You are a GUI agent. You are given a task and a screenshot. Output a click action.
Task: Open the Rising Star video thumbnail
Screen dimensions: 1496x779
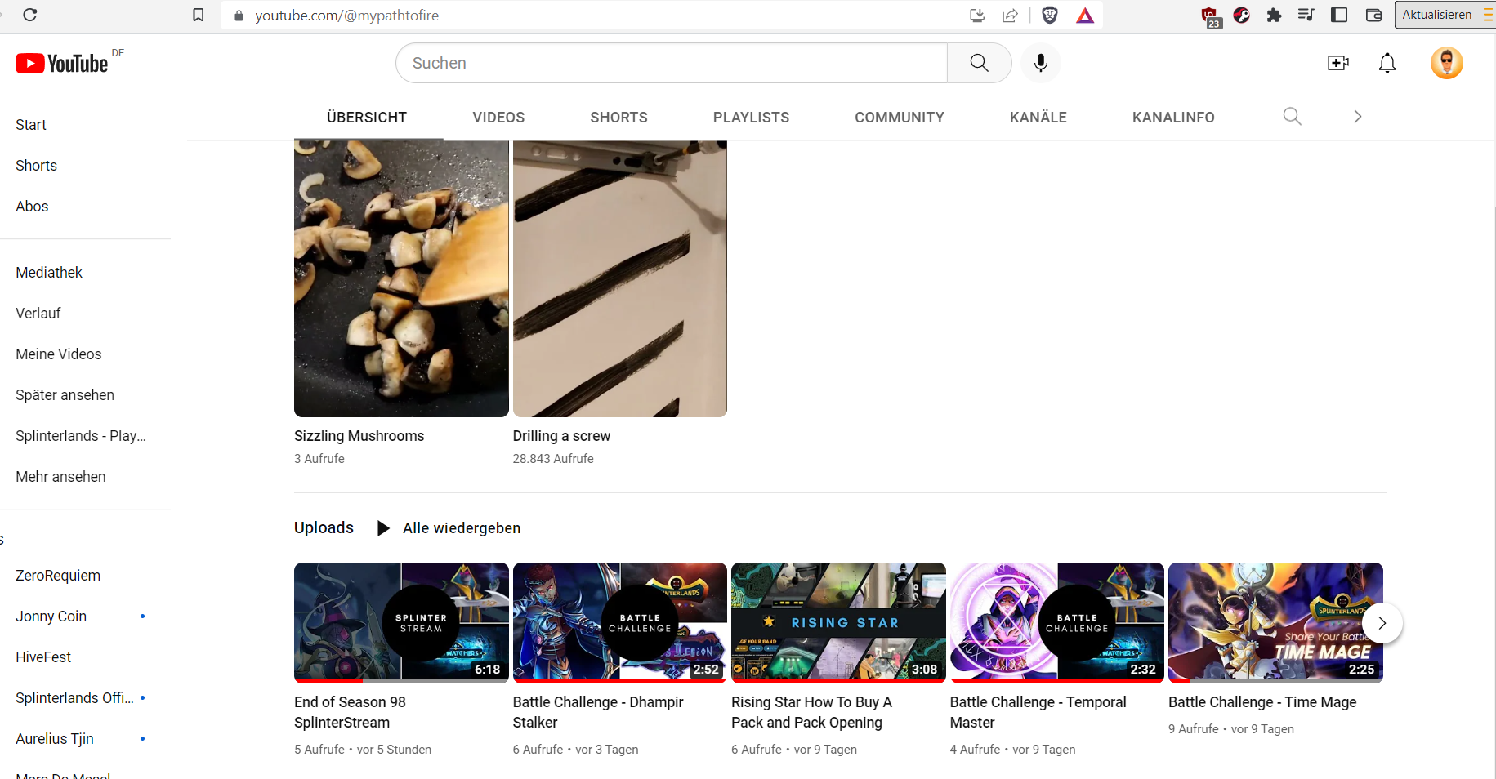tap(838, 622)
